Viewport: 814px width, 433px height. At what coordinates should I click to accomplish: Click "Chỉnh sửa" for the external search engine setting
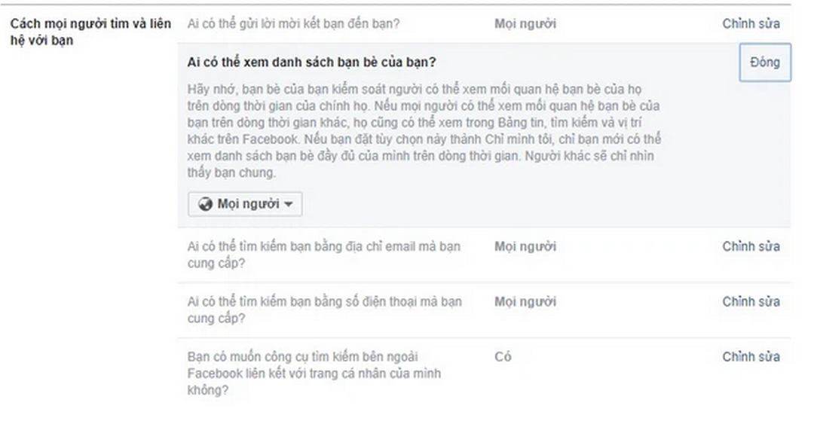tap(751, 357)
